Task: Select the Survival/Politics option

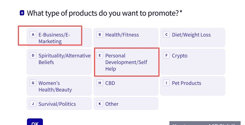Action: tap(59, 104)
